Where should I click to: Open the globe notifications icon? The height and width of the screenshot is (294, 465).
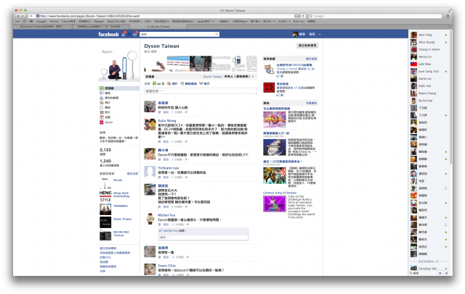tap(135, 35)
